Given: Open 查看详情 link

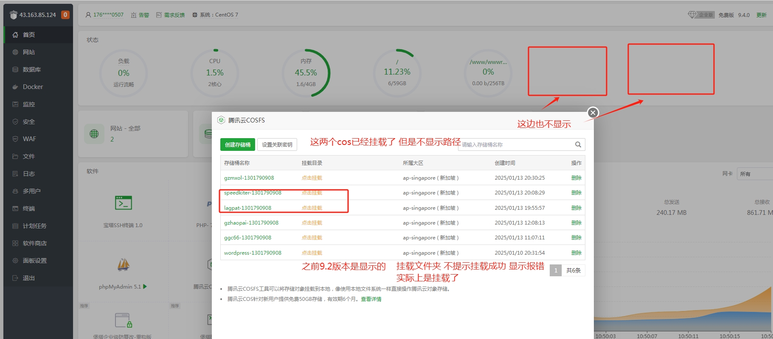Looking at the screenshot, I should pos(371,299).
